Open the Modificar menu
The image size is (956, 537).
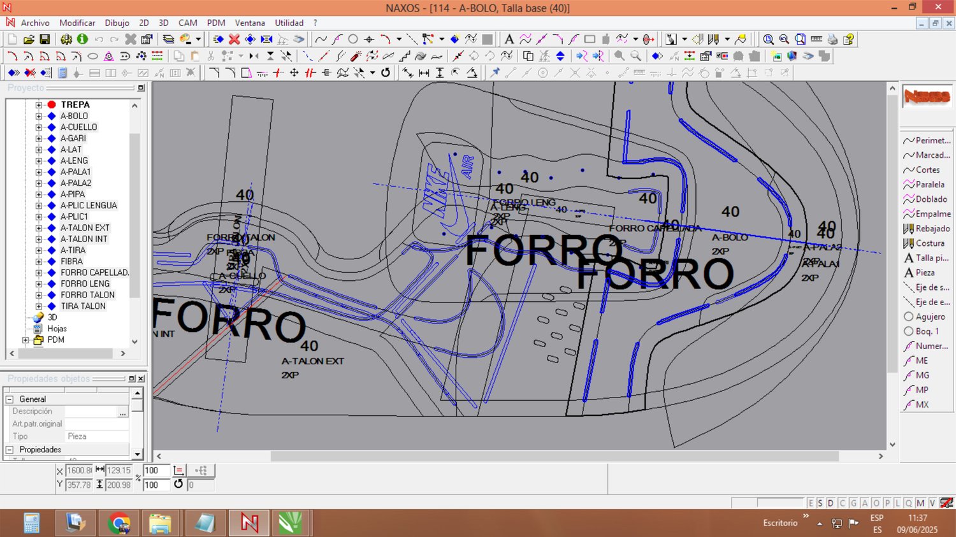tap(77, 23)
